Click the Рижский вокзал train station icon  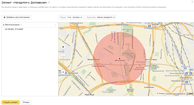point(149,26)
